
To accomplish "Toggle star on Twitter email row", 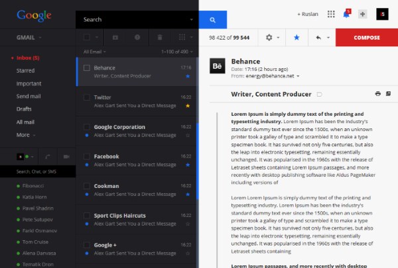I will tap(188, 106).
